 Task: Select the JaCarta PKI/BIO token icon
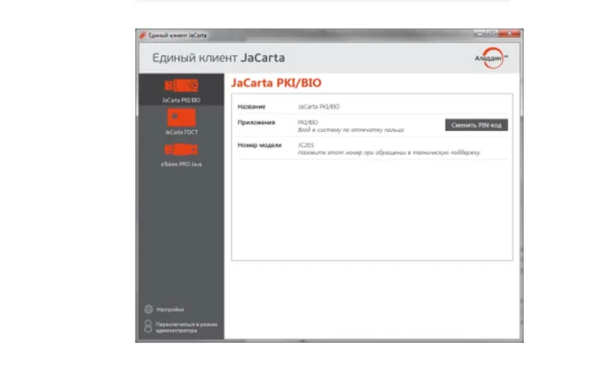tap(181, 85)
